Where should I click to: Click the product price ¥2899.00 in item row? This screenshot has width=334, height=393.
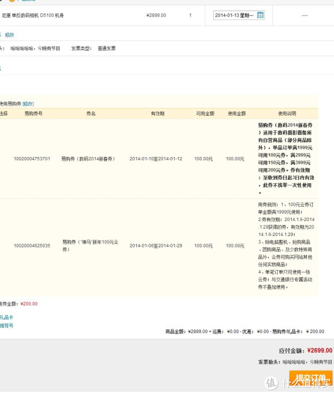[156, 15]
